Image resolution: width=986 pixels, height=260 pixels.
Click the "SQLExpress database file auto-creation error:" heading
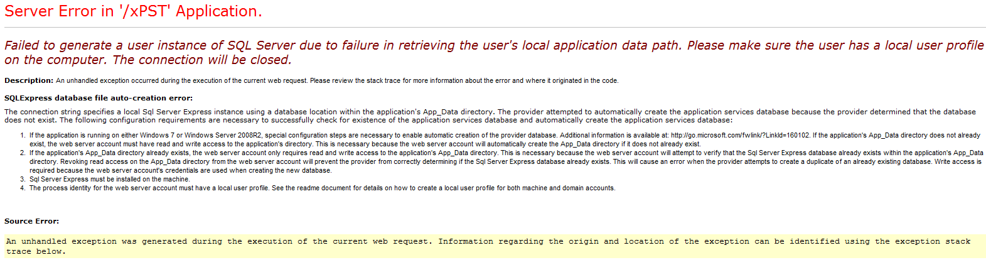[99, 98]
